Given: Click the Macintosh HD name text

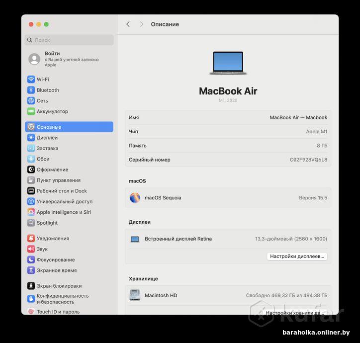Looking at the screenshot, I should click(x=161, y=295).
